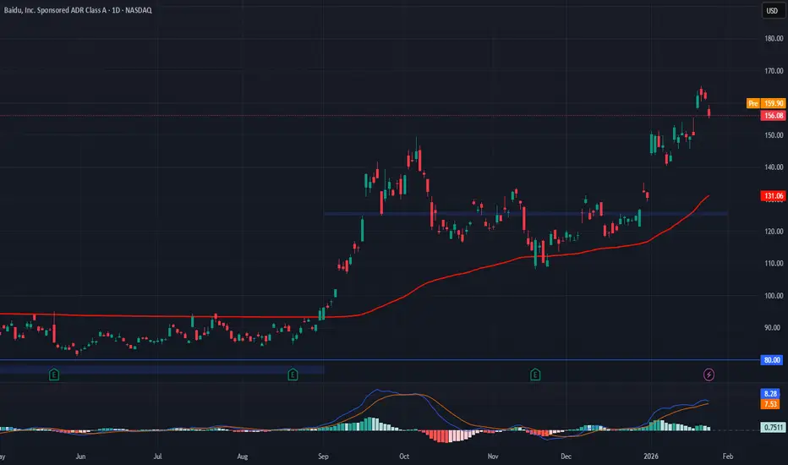788x465 pixels.
Task: Click the Nov label on time axis
Action: click(492, 457)
